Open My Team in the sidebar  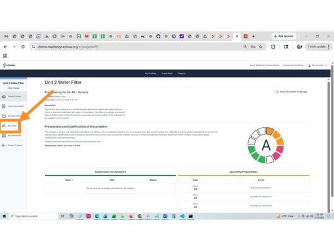[x=10, y=125]
